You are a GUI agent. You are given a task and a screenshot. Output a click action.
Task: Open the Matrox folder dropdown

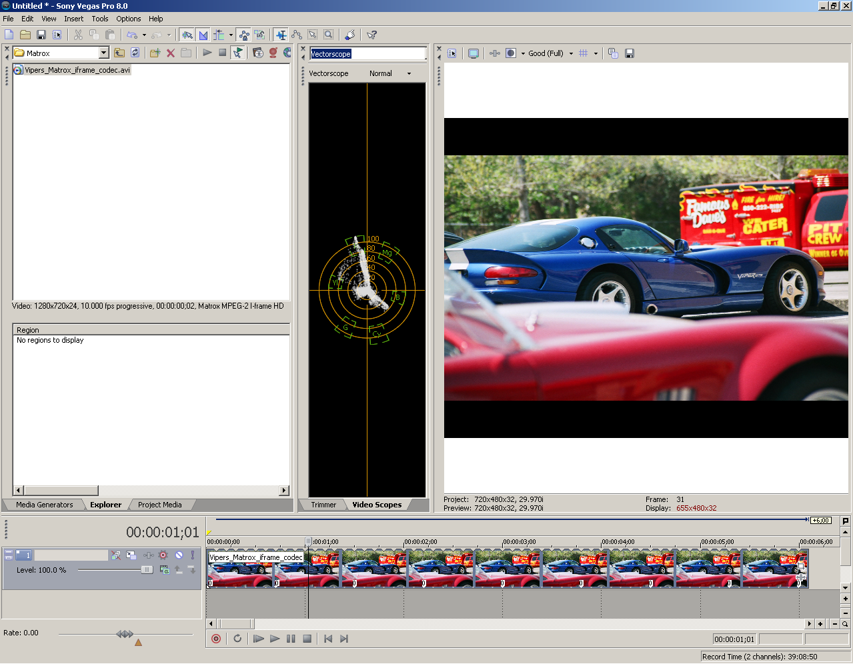point(104,53)
